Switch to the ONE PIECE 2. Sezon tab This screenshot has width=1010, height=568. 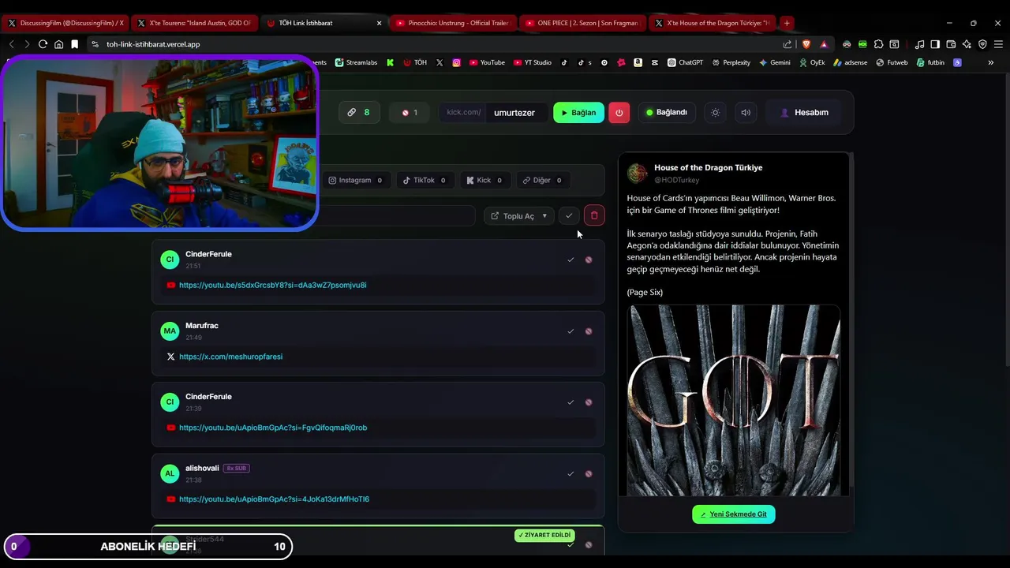click(x=583, y=23)
